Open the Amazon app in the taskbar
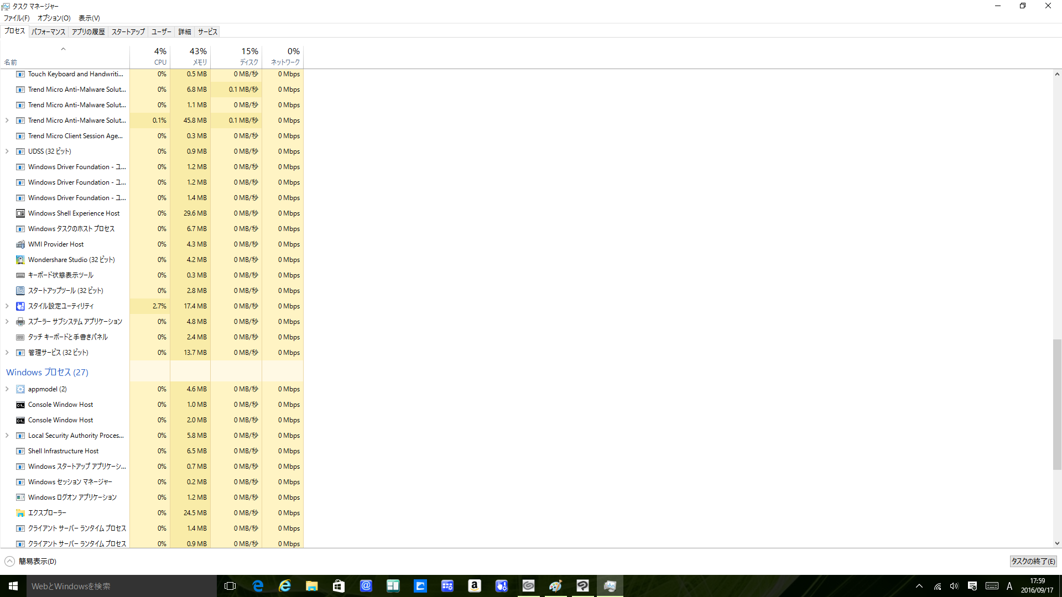Image resolution: width=1062 pixels, height=597 pixels. tap(474, 586)
